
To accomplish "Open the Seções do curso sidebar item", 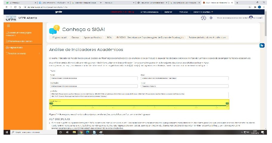I will click(16, 53).
